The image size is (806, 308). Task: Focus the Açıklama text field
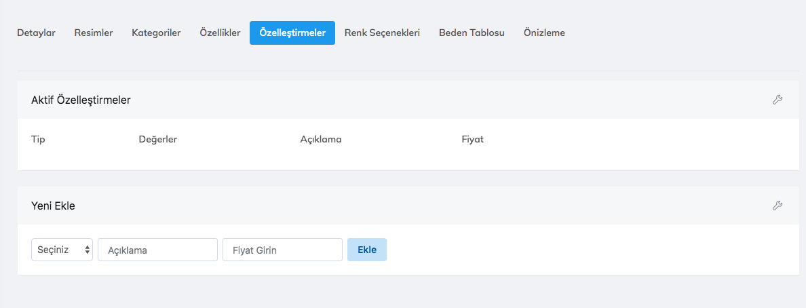pyautogui.click(x=157, y=250)
